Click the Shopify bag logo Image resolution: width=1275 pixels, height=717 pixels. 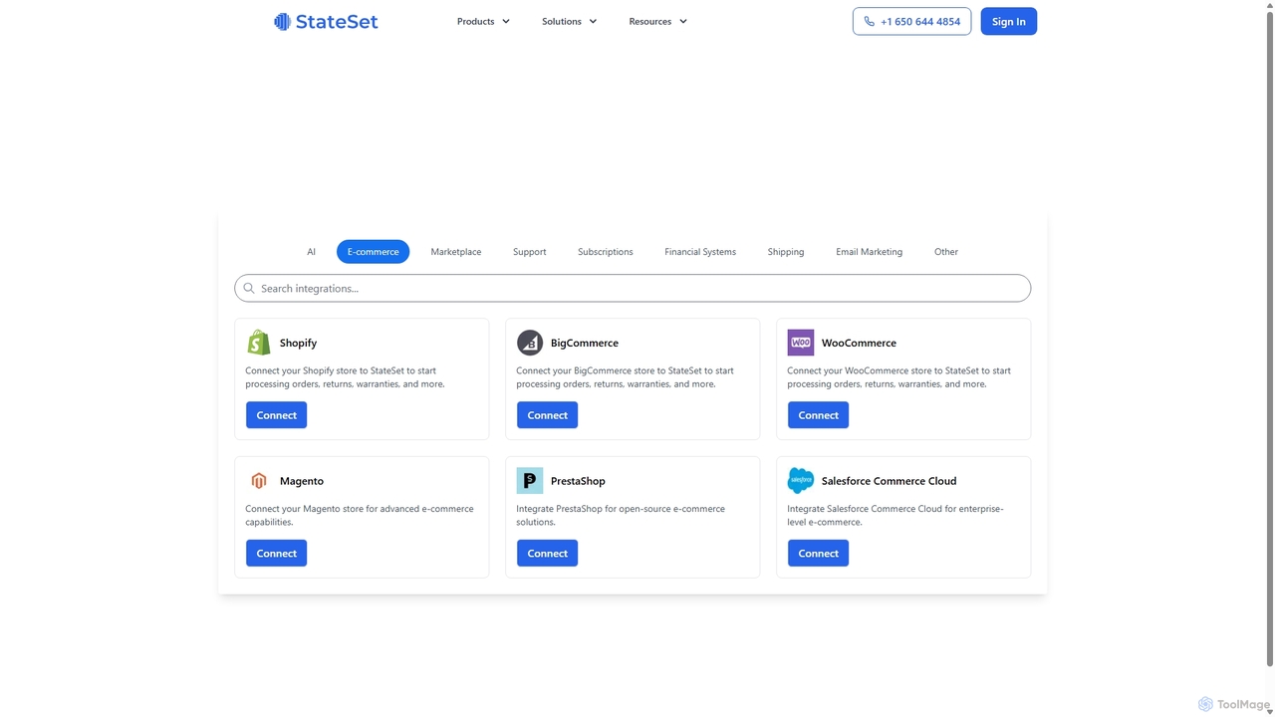pos(259,343)
